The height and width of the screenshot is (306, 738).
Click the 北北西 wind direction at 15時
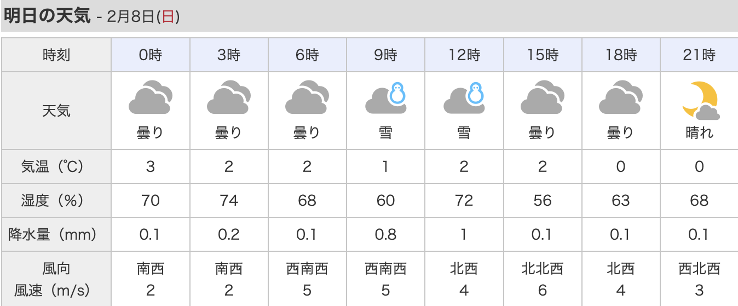[543, 269]
